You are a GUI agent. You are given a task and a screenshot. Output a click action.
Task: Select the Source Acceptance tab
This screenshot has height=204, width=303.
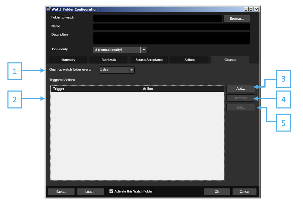(149, 60)
